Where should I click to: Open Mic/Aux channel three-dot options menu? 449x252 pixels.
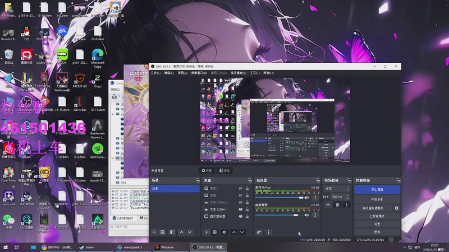[x=315, y=198]
